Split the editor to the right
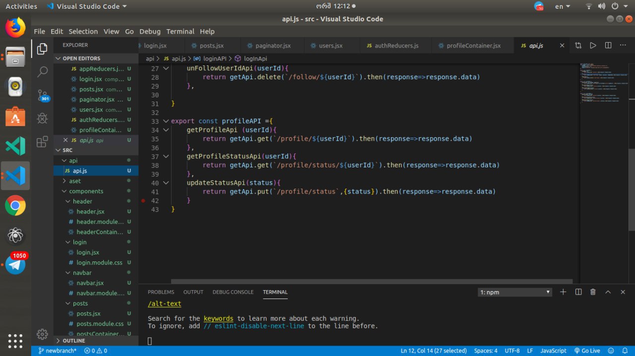 608,46
